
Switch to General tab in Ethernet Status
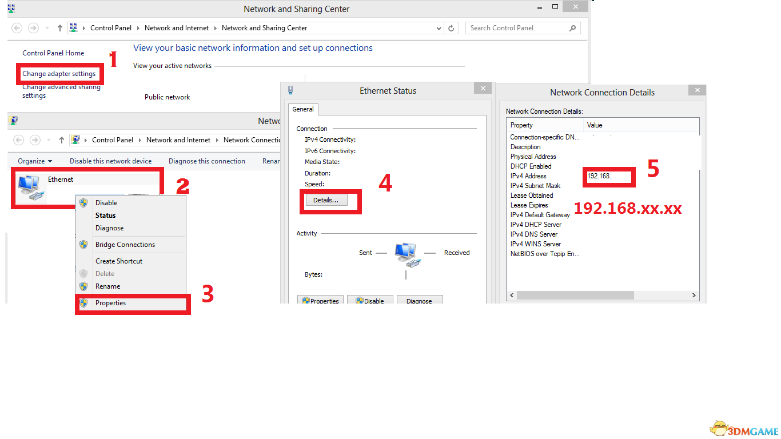tap(303, 109)
